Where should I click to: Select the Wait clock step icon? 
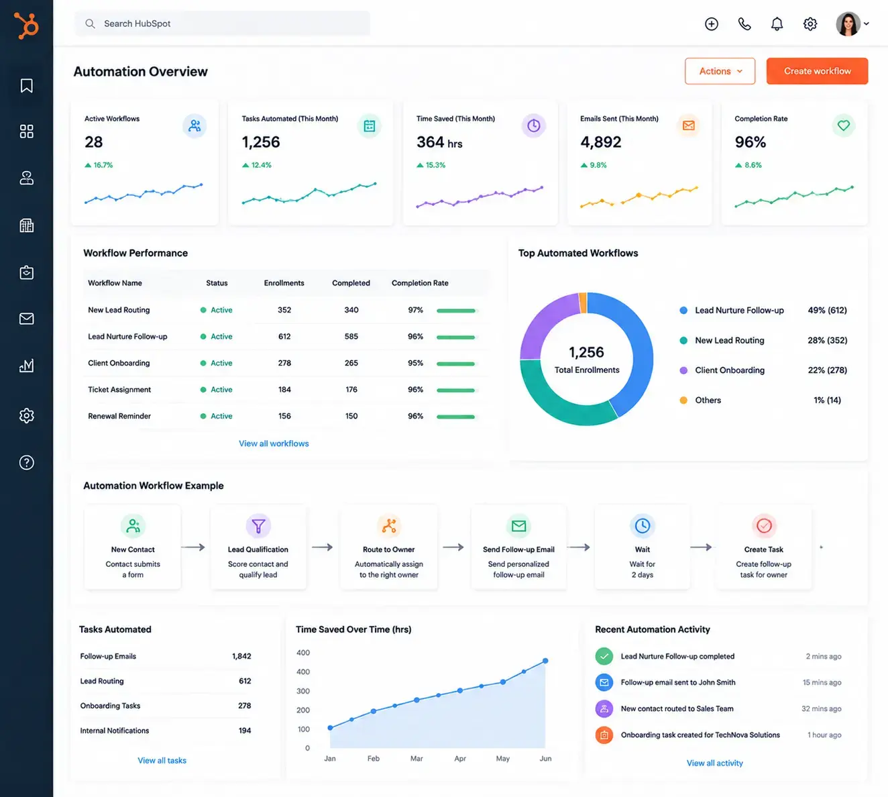tap(643, 526)
